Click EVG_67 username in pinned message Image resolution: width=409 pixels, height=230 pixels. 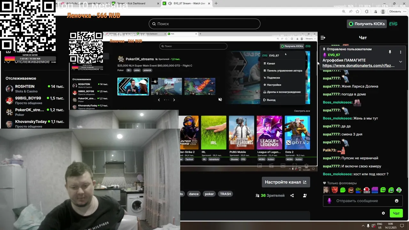click(x=334, y=55)
